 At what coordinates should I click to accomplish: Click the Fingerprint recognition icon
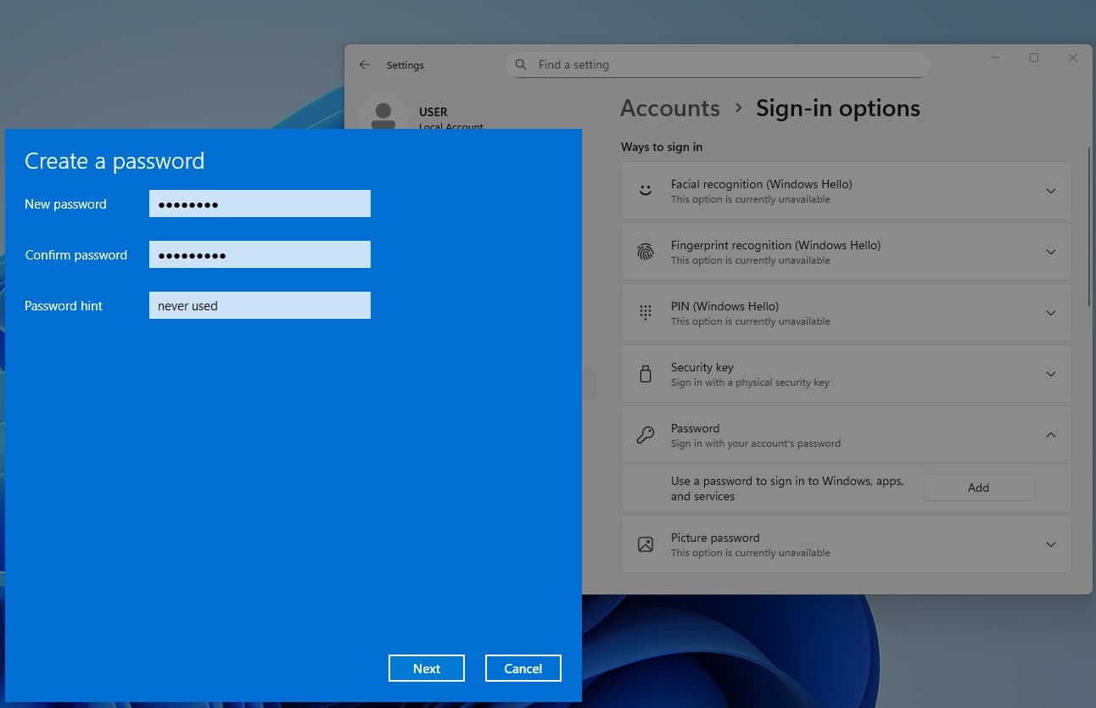click(x=646, y=251)
